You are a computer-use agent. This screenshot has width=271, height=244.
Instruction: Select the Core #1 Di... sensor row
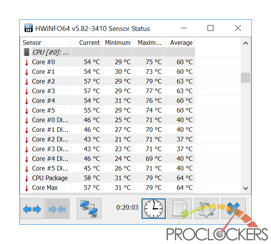click(108, 130)
